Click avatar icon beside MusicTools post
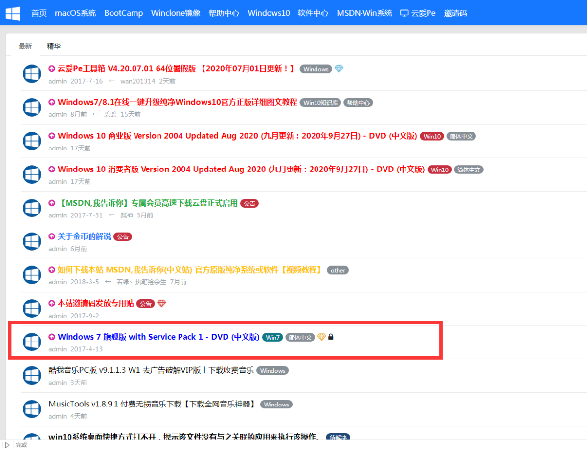 (x=32, y=409)
